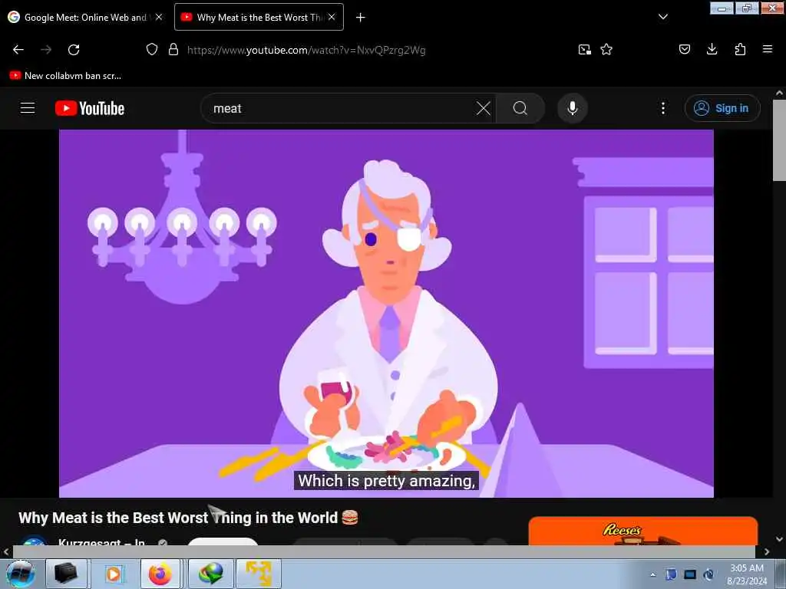Open Internet Download Manager taskbar icon
The image size is (786, 589).
click(210, 574)
